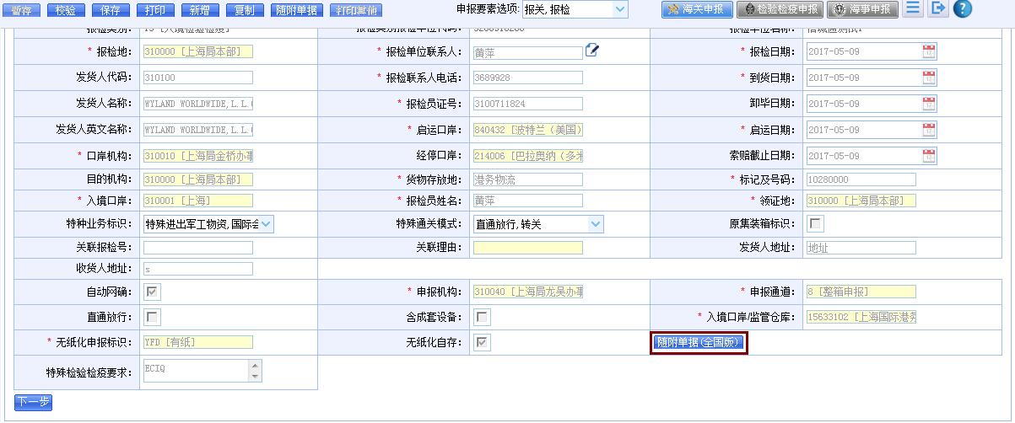The height and width of the screenshot is (423, 1015).
Task: Expand the 特殊通关模式 dropdown
Action: [x=596, y=224]
